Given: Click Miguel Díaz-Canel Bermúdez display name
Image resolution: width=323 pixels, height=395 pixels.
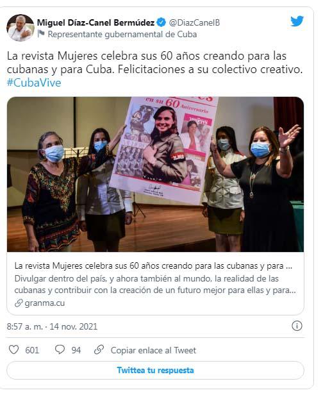Looking at the screenshot, I should coord(95,22).
